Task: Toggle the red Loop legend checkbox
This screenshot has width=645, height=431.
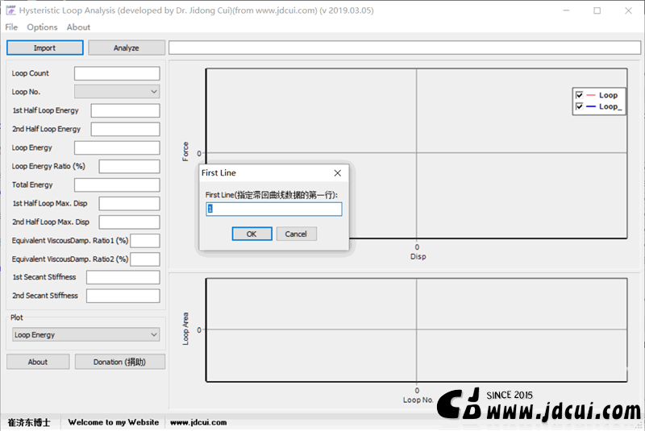Action: (x=579, y=95)
